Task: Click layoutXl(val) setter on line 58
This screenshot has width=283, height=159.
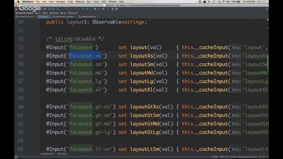Action: (x=149, y=90)
